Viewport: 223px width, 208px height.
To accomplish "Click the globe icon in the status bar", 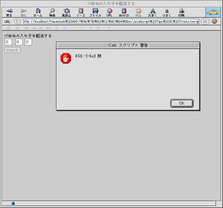I will pyautogui.click(x=13, y=203).
